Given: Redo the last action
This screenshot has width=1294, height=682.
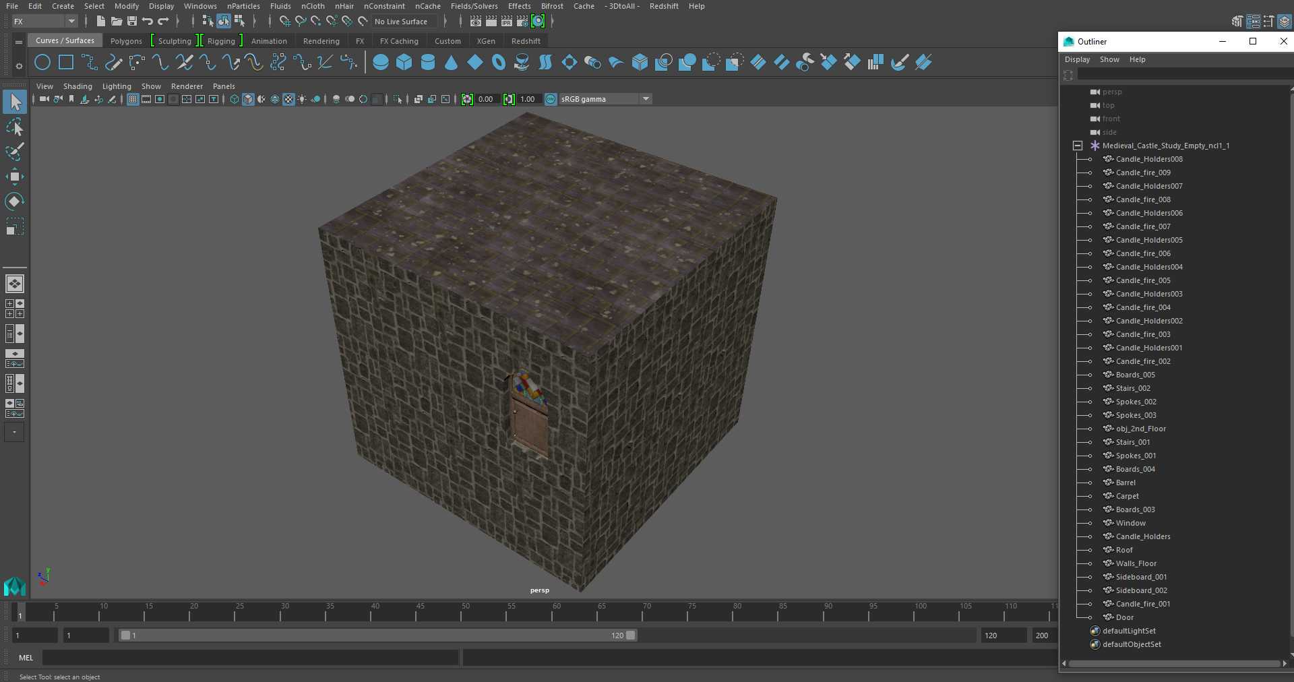Looking at the screenshot, I should [163, 22].
